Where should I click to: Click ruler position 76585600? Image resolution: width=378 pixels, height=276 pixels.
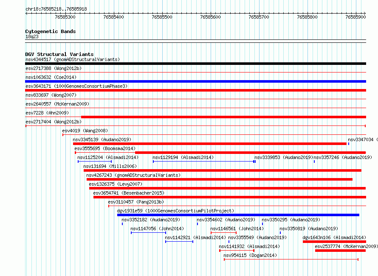click(211, 17)
